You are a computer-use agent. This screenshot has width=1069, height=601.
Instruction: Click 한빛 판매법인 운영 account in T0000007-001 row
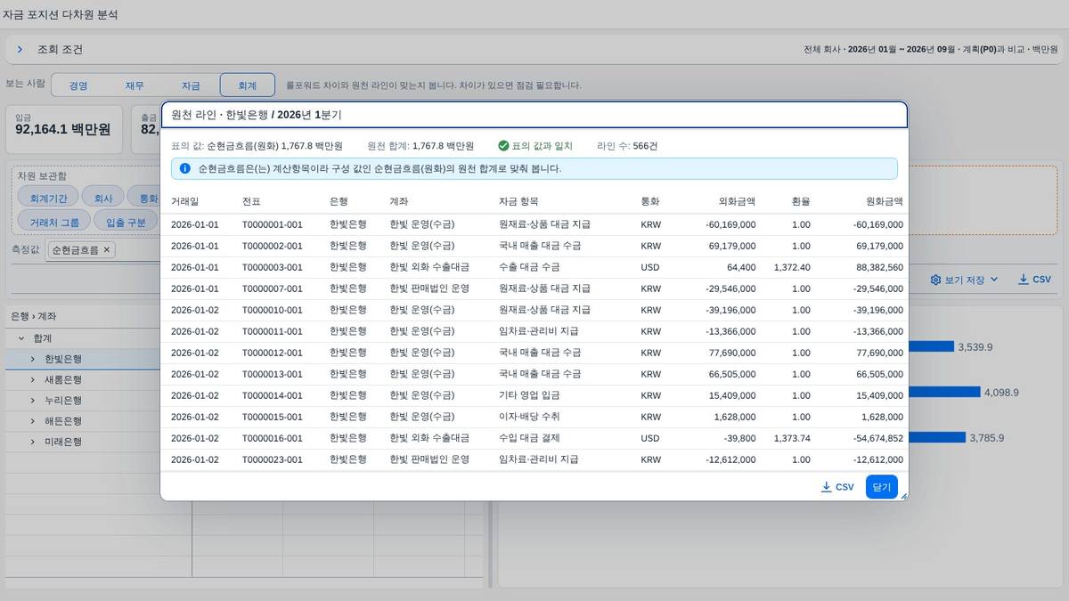[x=429, y=288]
